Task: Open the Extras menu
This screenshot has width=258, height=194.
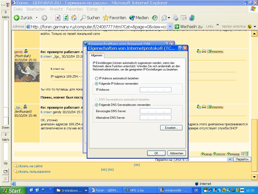Action: pos(92,9)
